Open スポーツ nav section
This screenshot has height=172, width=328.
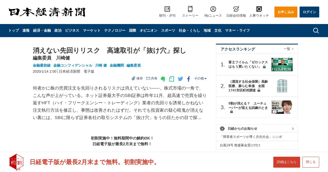(x=168, y=31)
